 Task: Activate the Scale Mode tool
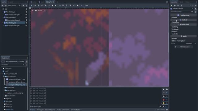click(42, 6)
